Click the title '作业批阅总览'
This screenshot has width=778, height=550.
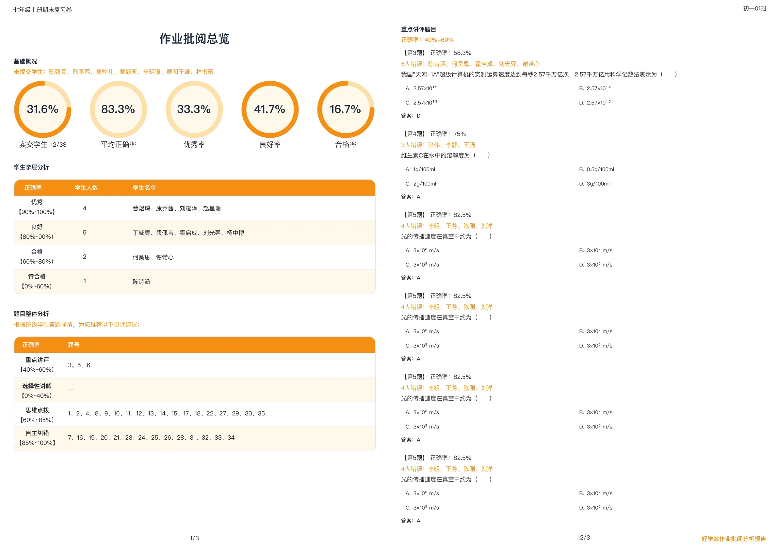point(195,39)
